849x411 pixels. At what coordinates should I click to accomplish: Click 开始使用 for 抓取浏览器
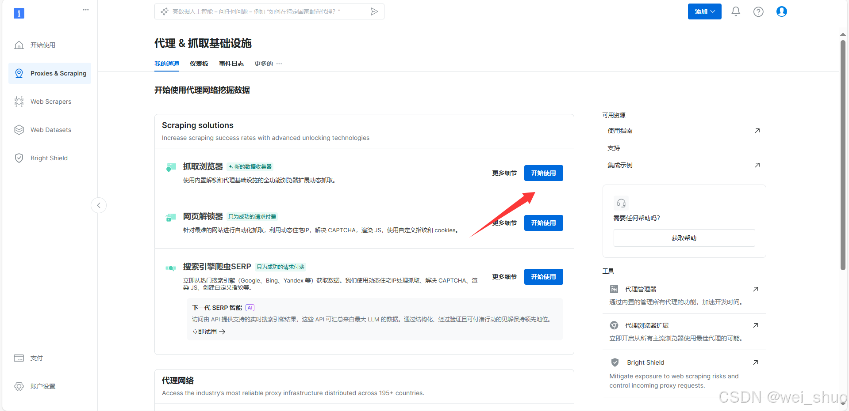[x=543, y=173]
